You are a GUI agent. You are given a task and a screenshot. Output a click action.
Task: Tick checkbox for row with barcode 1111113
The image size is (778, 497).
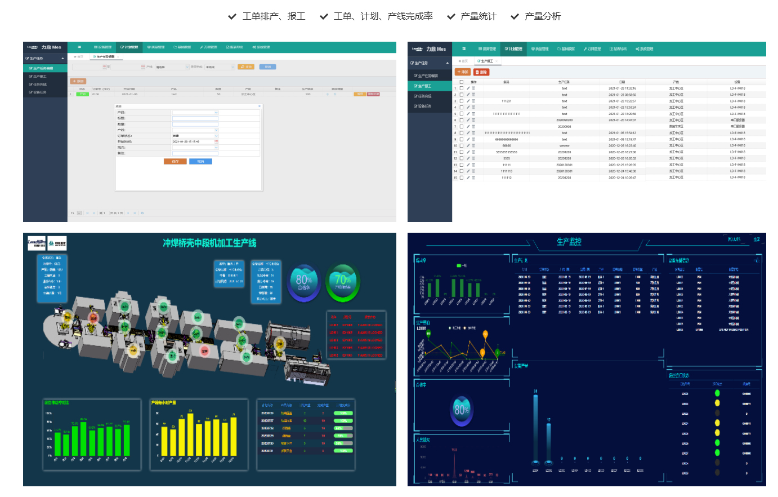(x=462, y=171)
